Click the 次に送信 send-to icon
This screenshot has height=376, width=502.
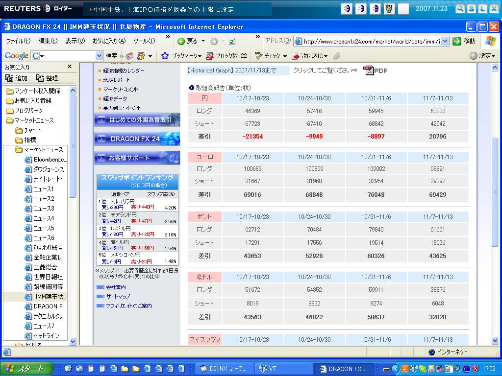(x=296, y=56)
